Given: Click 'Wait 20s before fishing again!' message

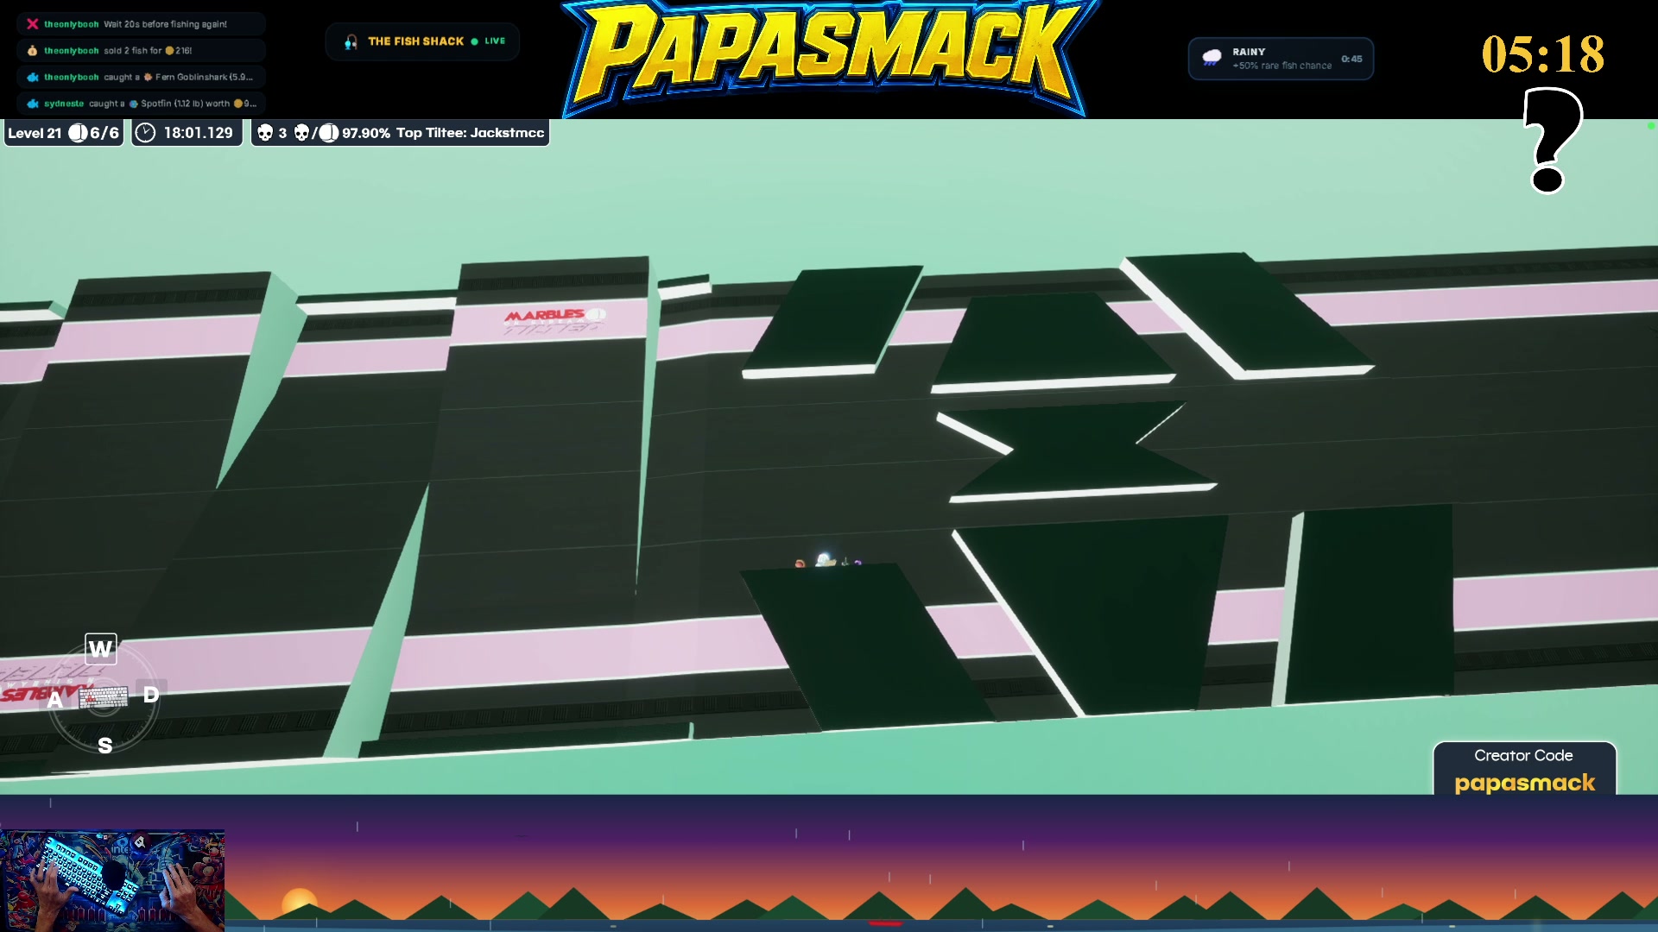Looking at the screenshot, I should click(x=166, y=24).
